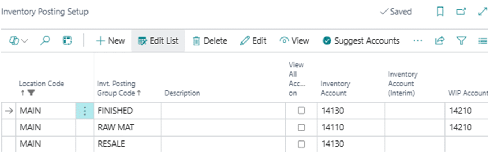This screenshot has width=488, height=152.
Task: Check View All Accounts for RESALE row
Action: click(x=301, y=144)
